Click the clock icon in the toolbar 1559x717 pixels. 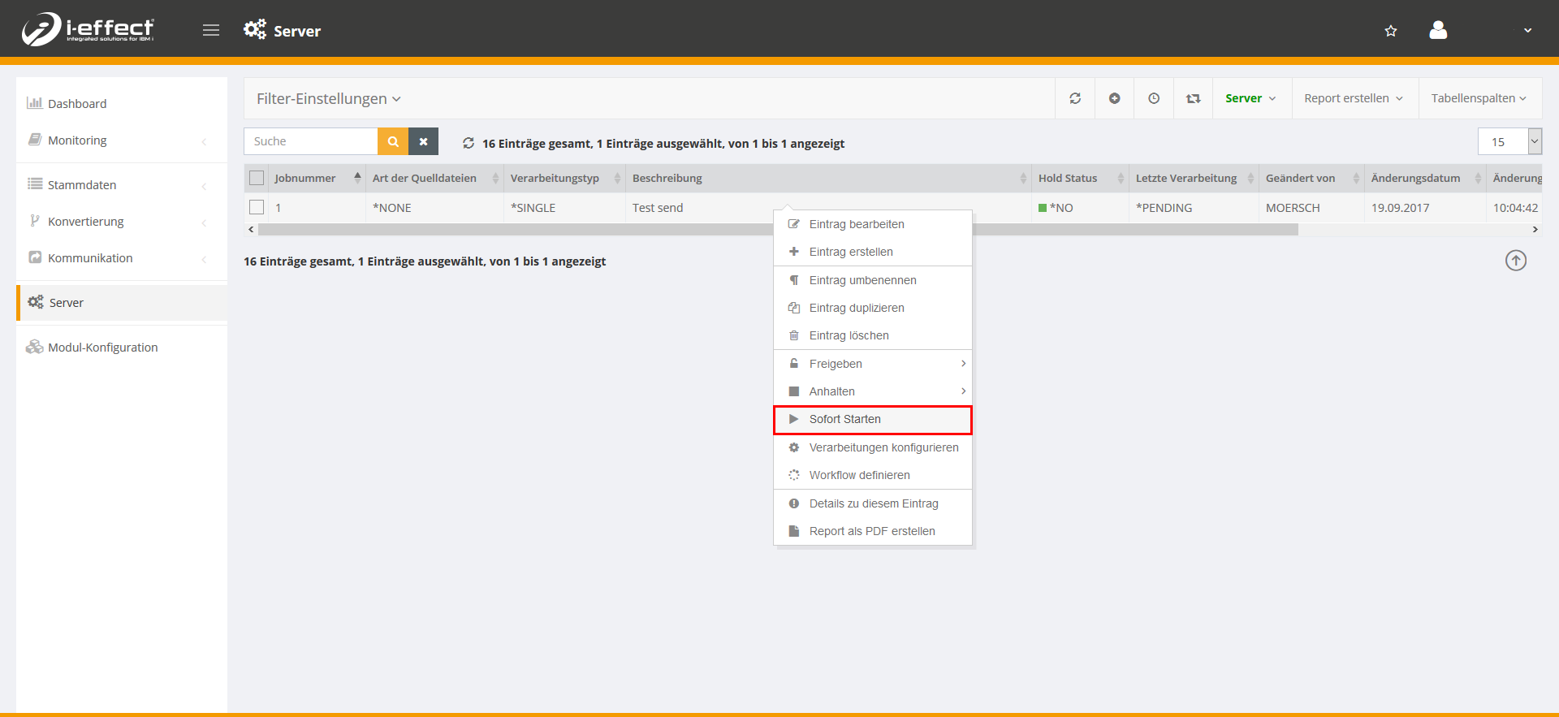pyautogui.click(x=1153, y=98)
